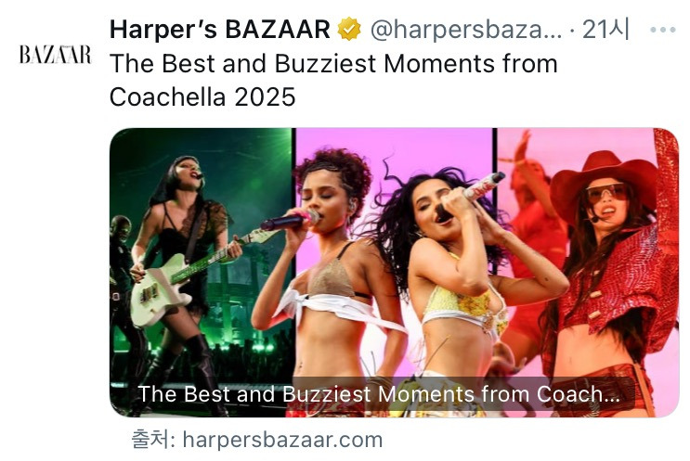Open the three-dot more options menu
Image resolution: width=690 pixels, height=461 pixels.
(663, 30)
